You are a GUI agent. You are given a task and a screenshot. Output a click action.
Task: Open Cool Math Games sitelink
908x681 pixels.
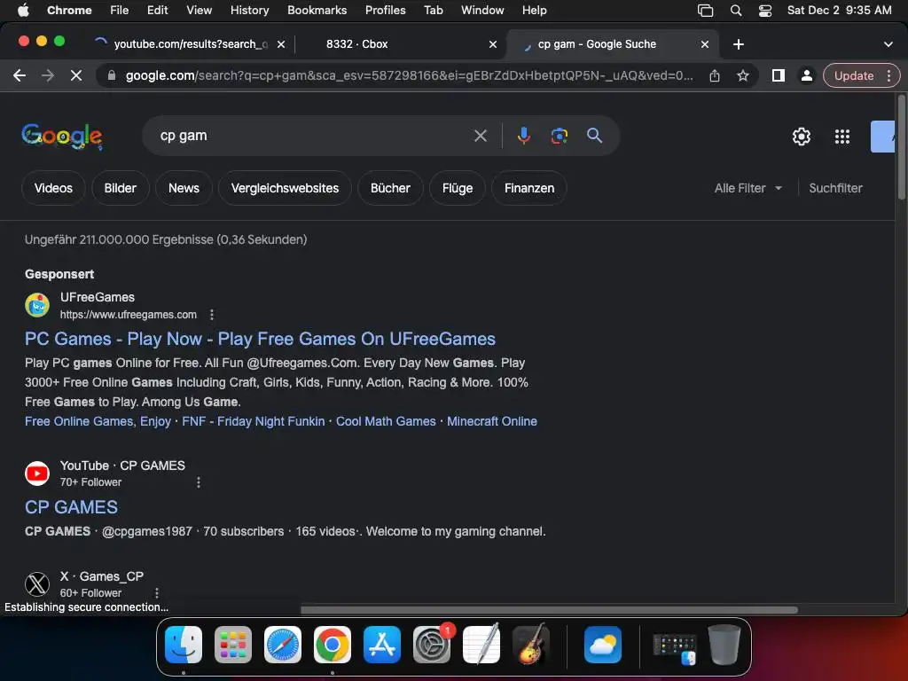(386, 421)
